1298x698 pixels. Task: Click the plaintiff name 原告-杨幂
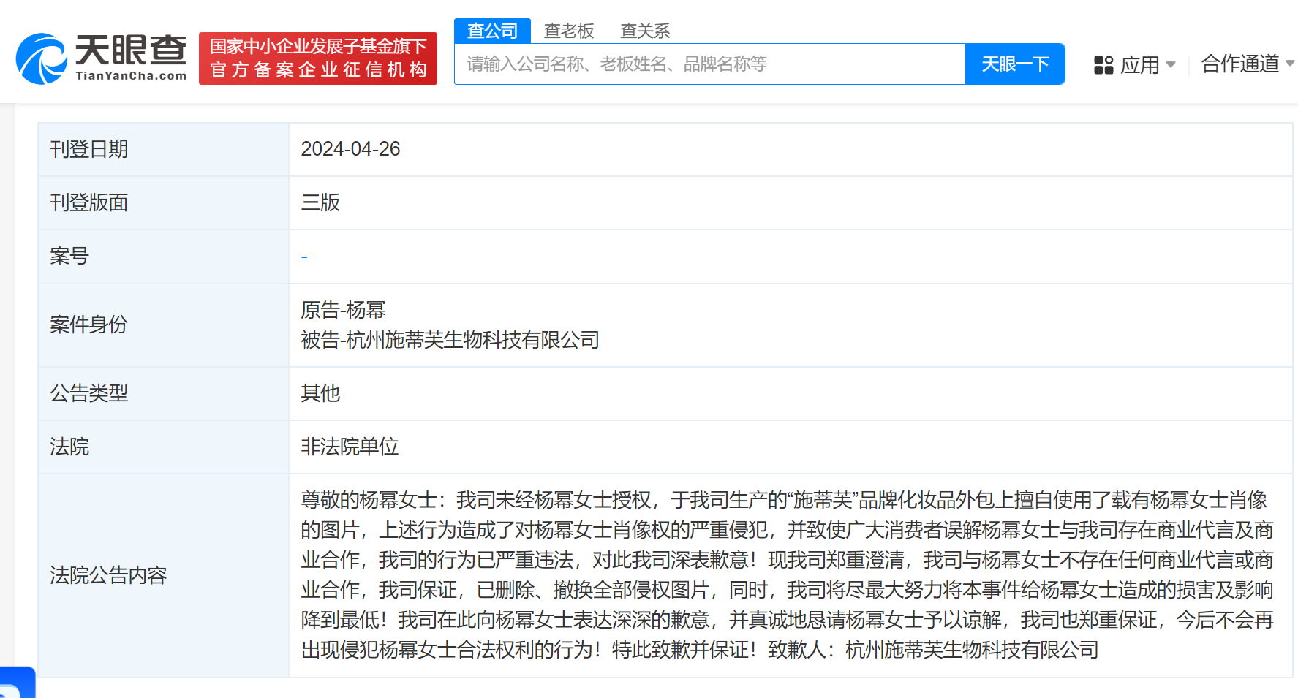pyautogui.click(x=343, y=310)
